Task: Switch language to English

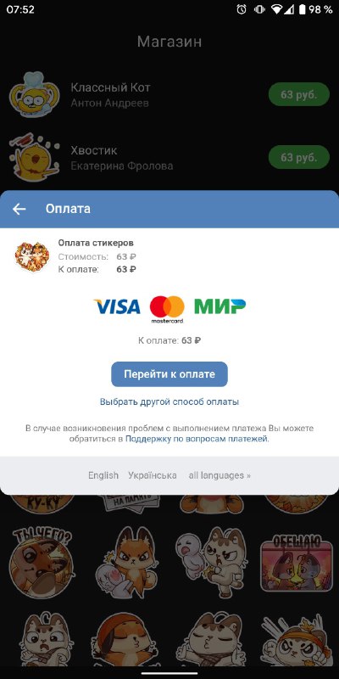Action: click(103, 475)
